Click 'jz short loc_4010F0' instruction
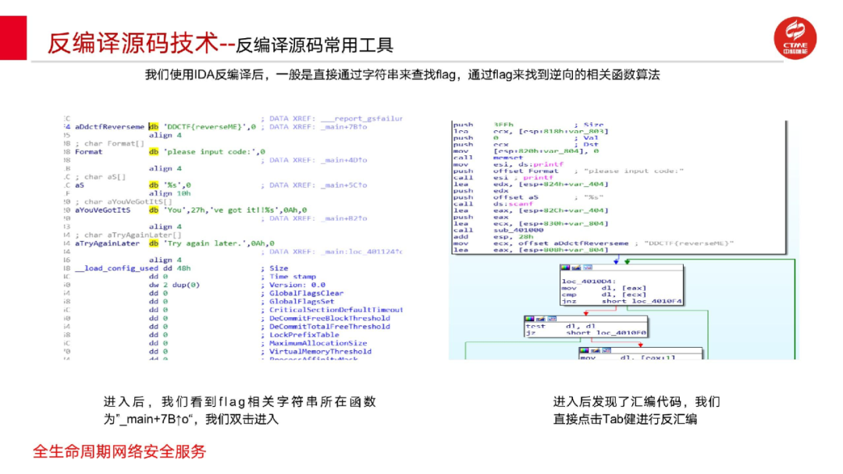 click(586, 333)
